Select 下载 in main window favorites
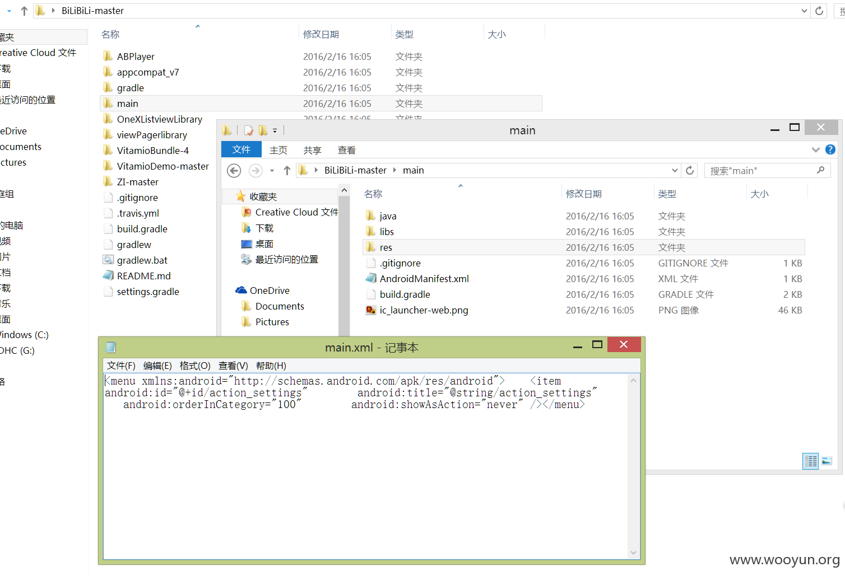845x576 pixels. pos(258,228)
